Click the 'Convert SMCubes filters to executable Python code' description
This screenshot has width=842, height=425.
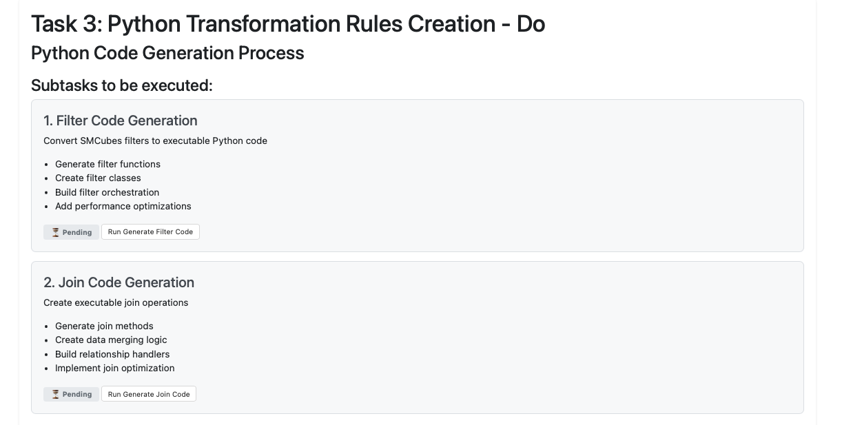(155, 141)
